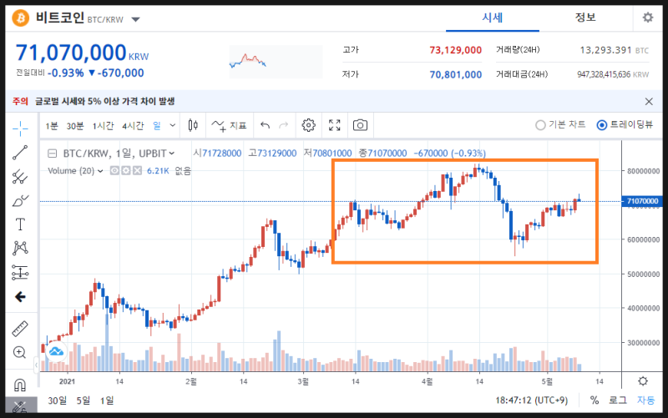The image size is (668, 418).
Task: Select the 일 daily interval
Action: tap(157, 126)
